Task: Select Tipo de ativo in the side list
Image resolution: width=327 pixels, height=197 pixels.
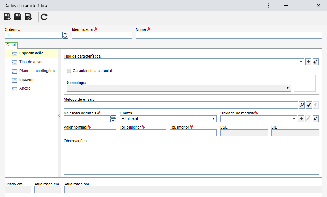Action: click(31, 62)
